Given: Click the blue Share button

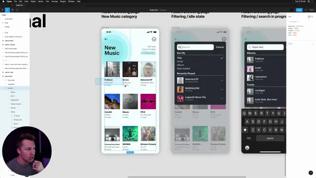Looking at the screenshot, I should click(x=299, y=10).
